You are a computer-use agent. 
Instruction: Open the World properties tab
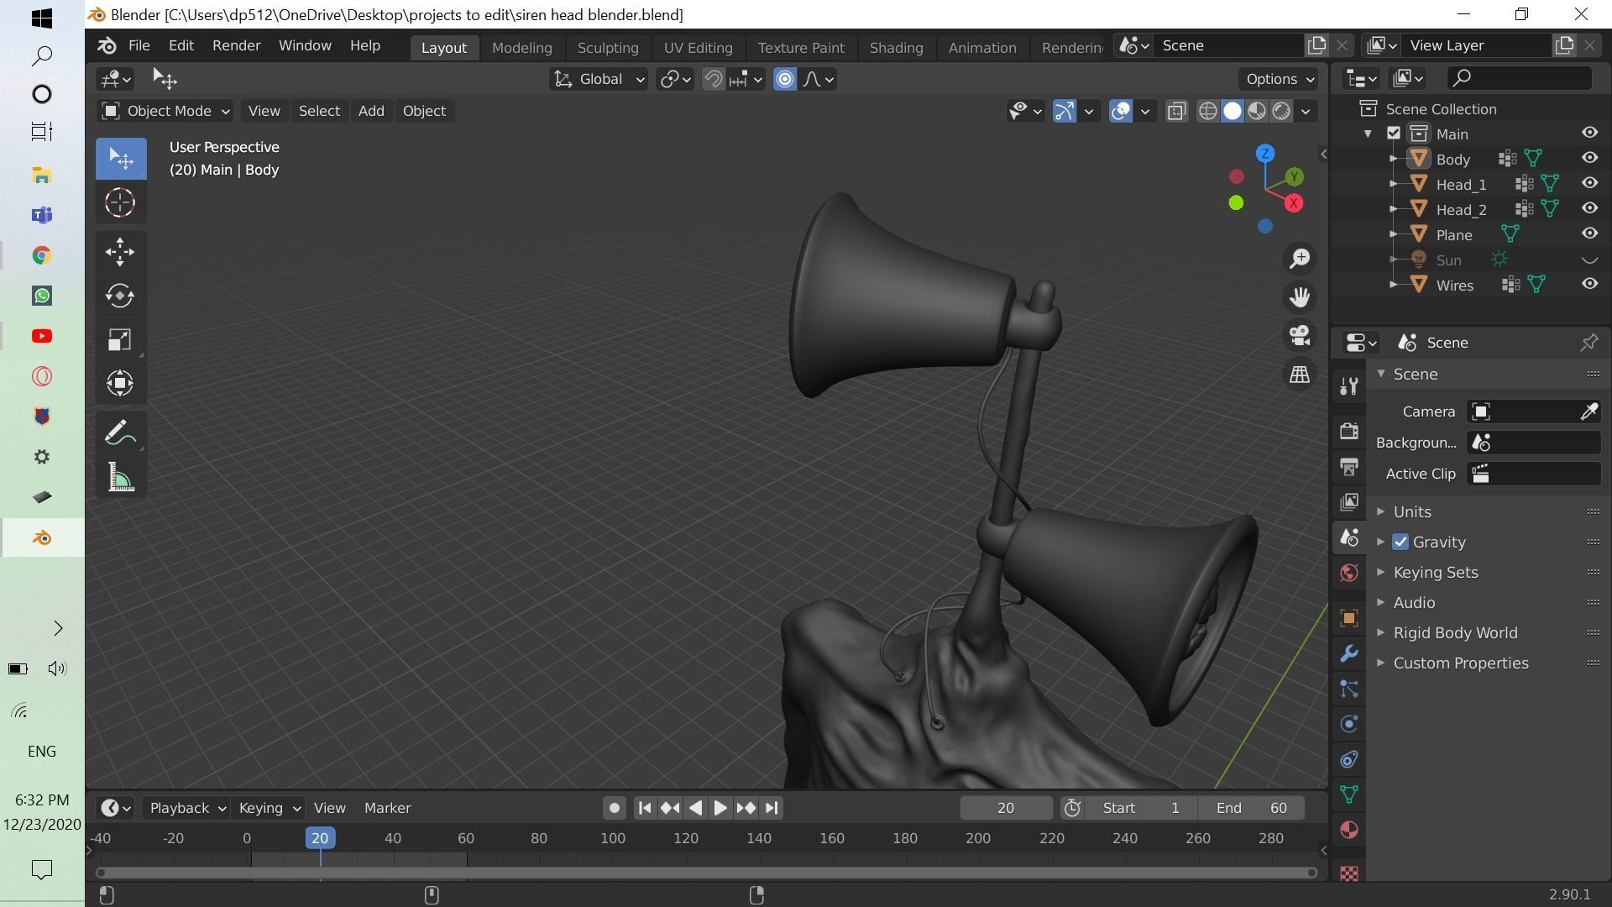pyautogui.click(x=1349, y=573)
